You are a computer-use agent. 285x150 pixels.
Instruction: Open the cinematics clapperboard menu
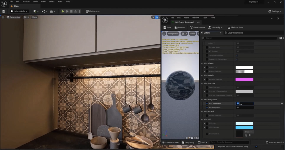52,11
